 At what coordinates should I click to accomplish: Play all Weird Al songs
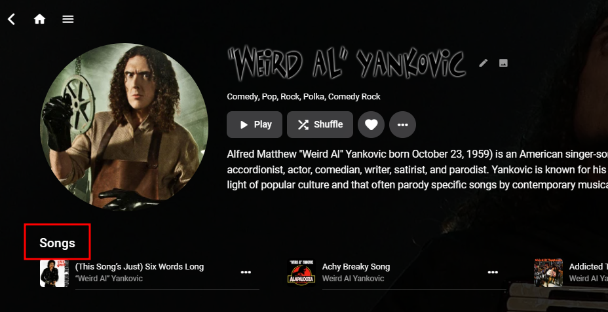point(254,125)
